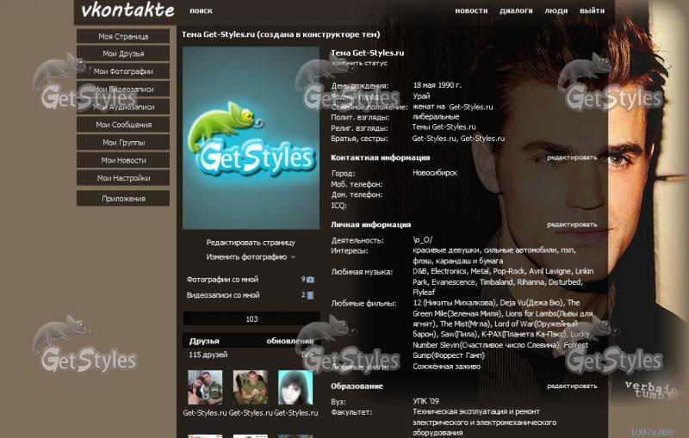The image size is (689, 438).
Task: Click изменить статус under the profile name
Action: coord(359,63)
